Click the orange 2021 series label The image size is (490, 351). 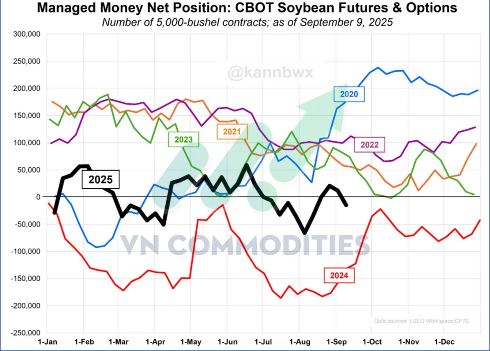pos(232,132)
